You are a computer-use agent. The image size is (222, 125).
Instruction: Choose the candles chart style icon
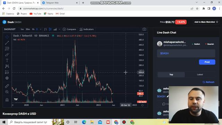pyautogui.click(x=50, y=29)
